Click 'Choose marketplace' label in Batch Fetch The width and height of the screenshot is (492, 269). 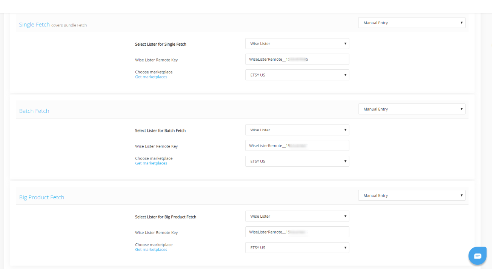coord(154,158)
